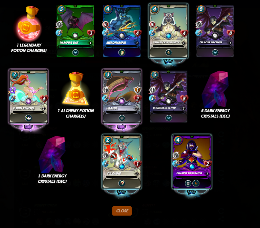Open the Venari Crystalsmith rare card
The height and width of the screenshot is (228, 260).
tap(169, 33)
